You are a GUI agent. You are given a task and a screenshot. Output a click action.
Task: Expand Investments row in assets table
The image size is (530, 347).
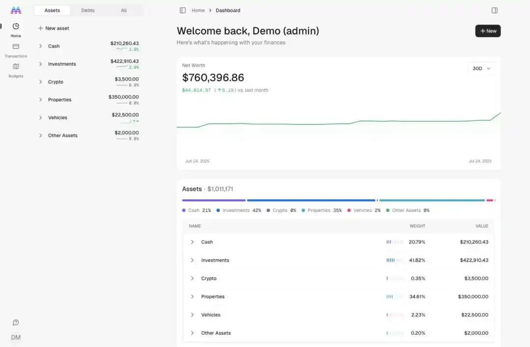192,260
